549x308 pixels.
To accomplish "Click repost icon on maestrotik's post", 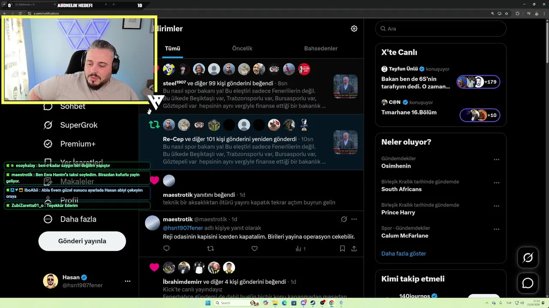I will tap(210, 249).
